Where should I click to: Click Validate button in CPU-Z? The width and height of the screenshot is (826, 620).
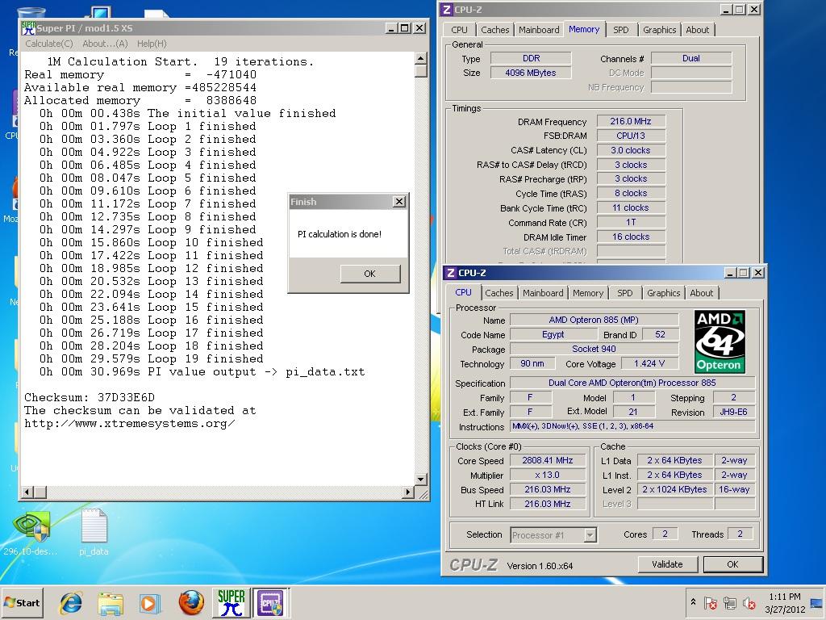coord(667,564)
